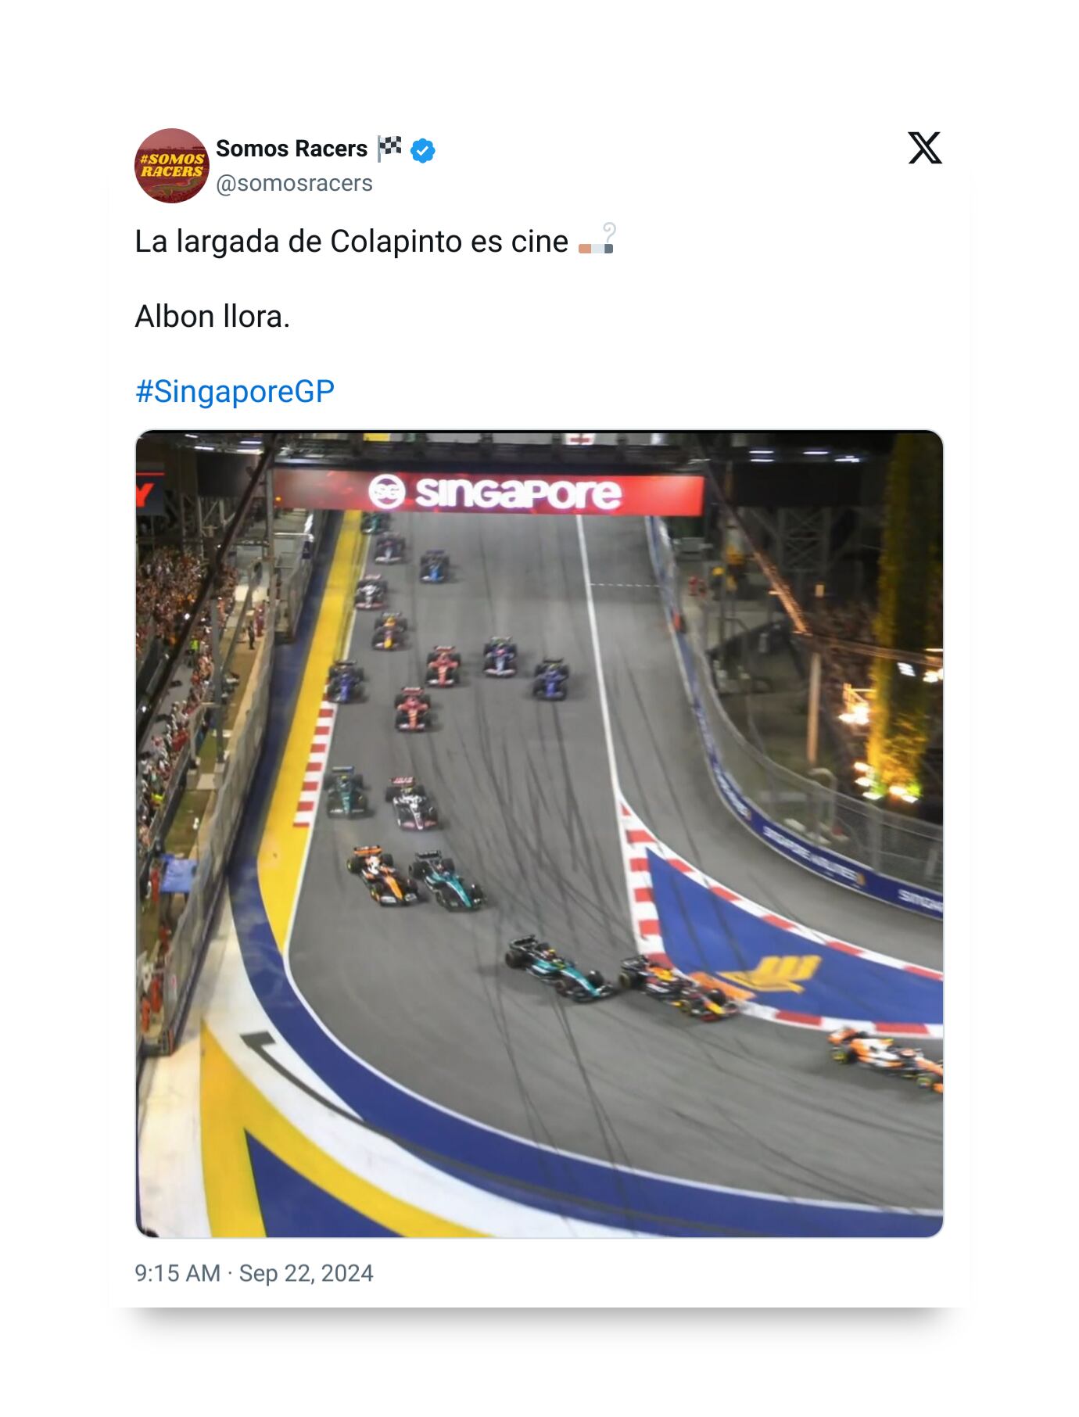Click the blue verified badge
This screenshot has height=1417, width=1079.
coord(423,150)
